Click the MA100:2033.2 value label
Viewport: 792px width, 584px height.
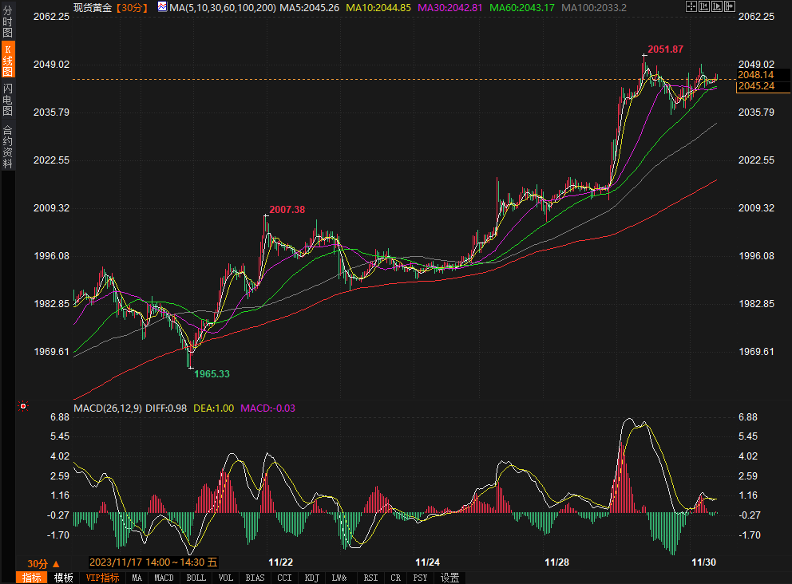pos(594,7)
